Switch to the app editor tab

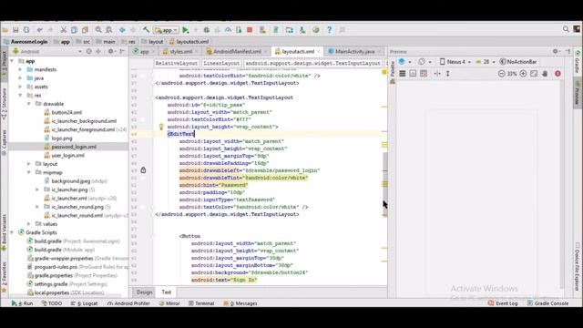coord(144,52)
